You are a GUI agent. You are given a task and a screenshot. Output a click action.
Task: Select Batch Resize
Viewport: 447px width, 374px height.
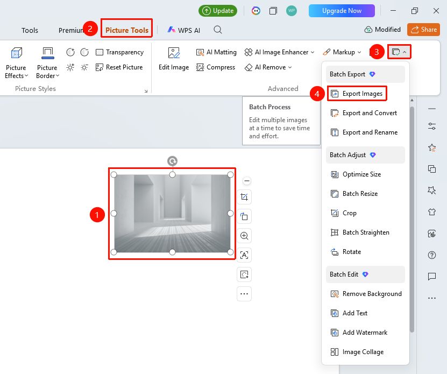pyautogui.click(x=365, y=194)
